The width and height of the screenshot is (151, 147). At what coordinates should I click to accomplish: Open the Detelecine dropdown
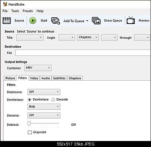coord(44,92)
